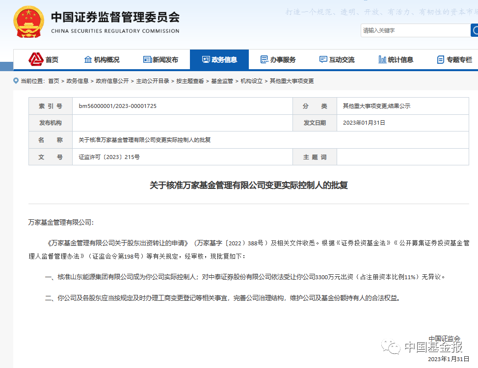Click the national emblem logo

(x=28, y=22)
